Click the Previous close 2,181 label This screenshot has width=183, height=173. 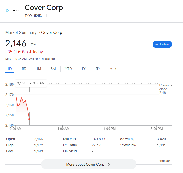[x=166, y=89]
